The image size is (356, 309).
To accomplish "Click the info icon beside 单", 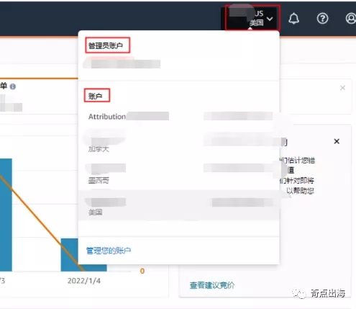I will click(13, 86).
